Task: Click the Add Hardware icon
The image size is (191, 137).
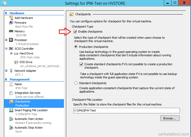Action: coord(11,18)
